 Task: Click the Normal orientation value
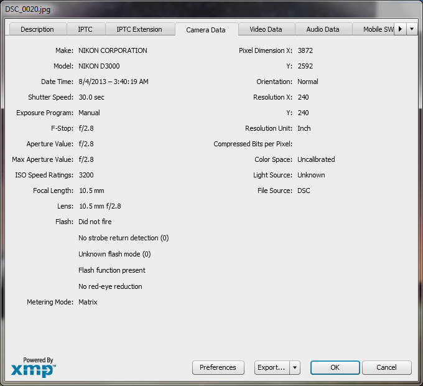pyautogui.click(x=308, y=82)
